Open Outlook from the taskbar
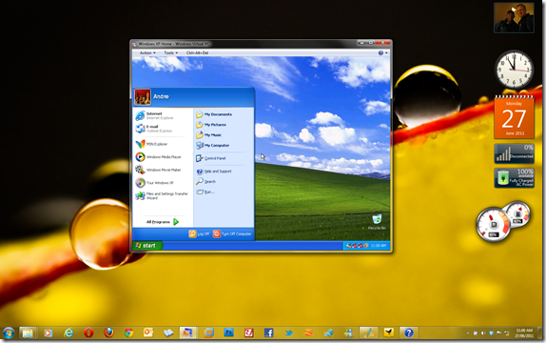 (x=148, y=333)
